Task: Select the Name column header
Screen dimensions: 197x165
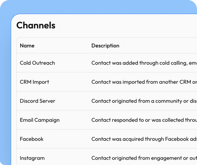Action: (x=27, y=46)
